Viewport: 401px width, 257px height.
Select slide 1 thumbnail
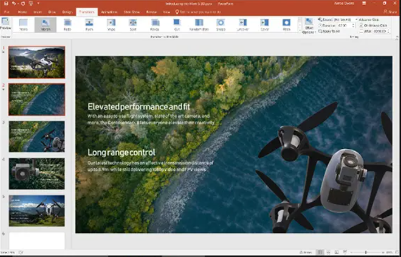37,62
